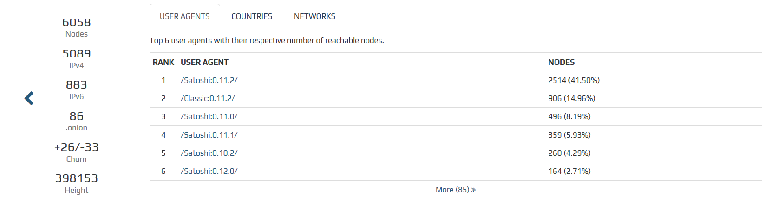Click the 398153 Height value

pos(77,184)
